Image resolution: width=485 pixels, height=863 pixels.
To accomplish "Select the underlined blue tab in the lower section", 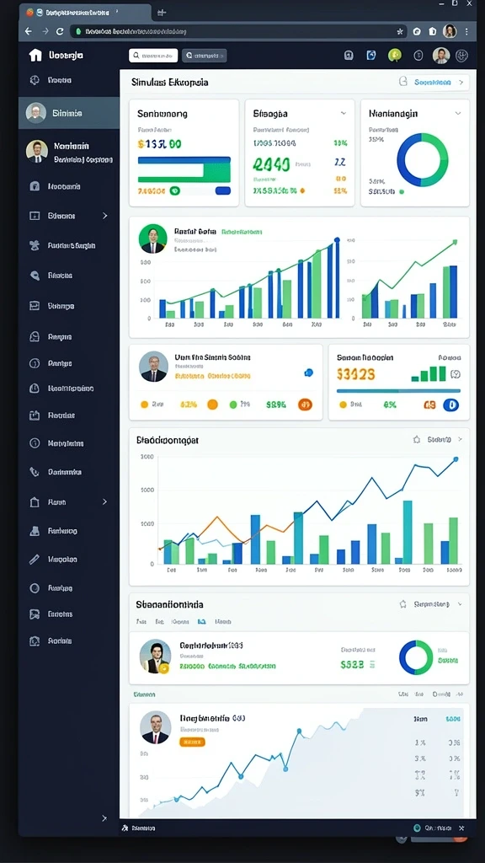I will [x=201, y=621].
